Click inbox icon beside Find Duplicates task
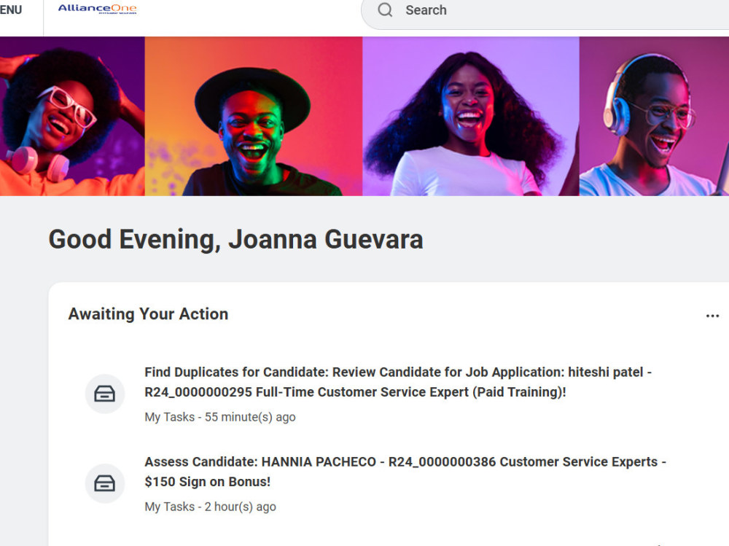The height and width of the screenshot is (546, 729). coord(104,394)
